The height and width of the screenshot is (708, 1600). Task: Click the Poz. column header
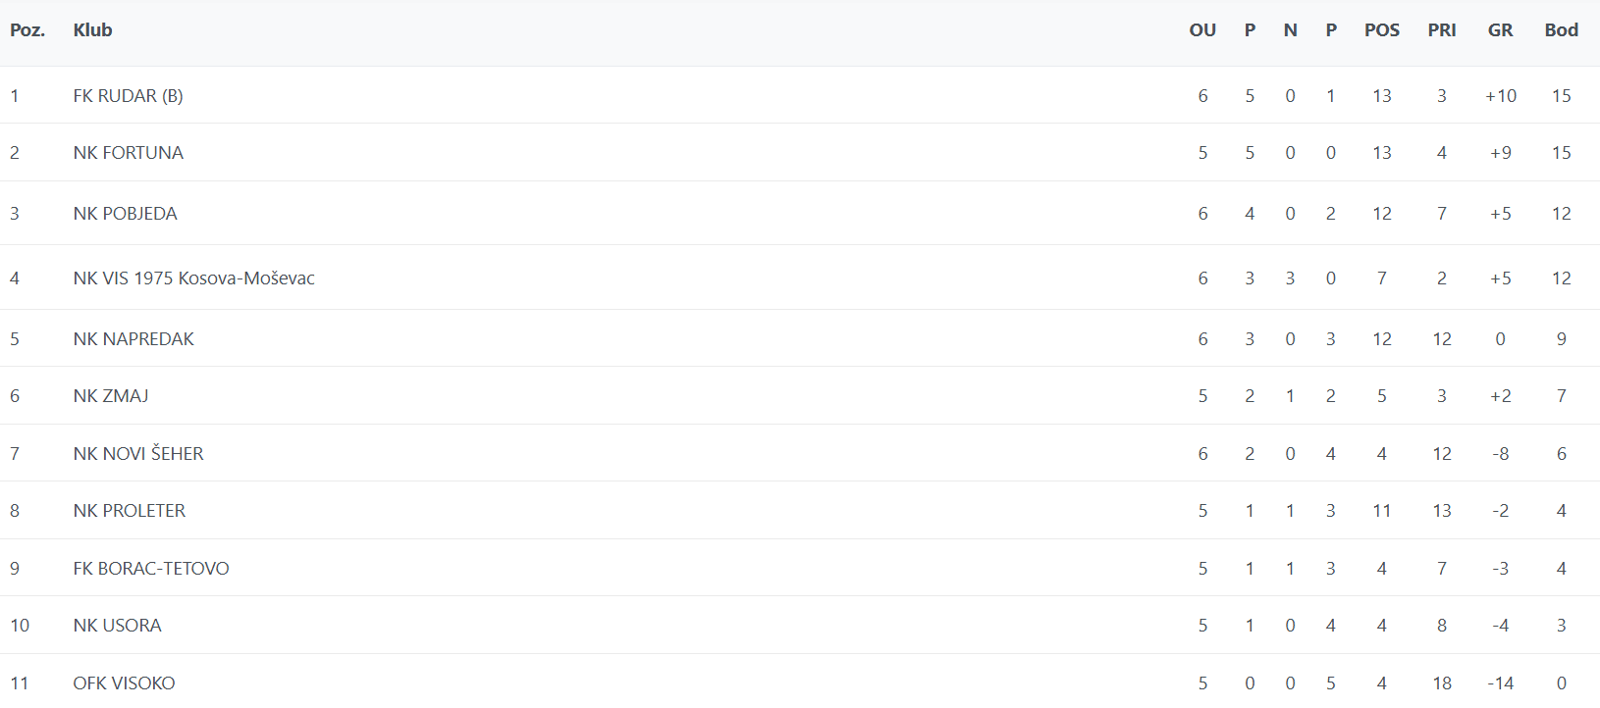pyautogui.click(x=27, y=30)
